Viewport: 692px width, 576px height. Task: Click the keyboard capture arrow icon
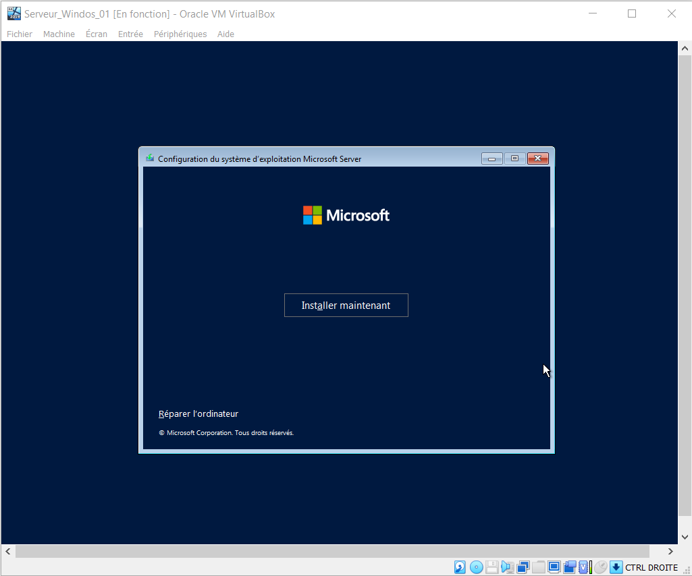616,567
